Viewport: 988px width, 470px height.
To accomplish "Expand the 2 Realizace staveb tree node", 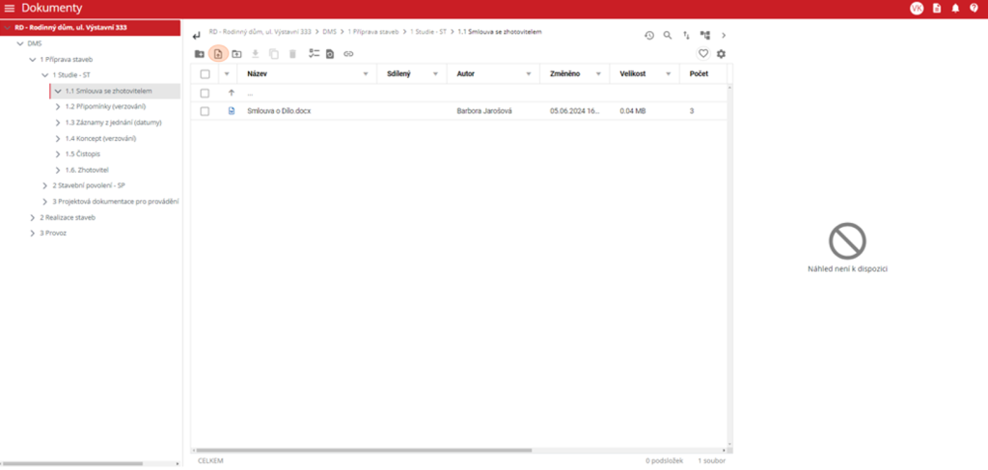I will pyautogui.click(x=32, y=218).
